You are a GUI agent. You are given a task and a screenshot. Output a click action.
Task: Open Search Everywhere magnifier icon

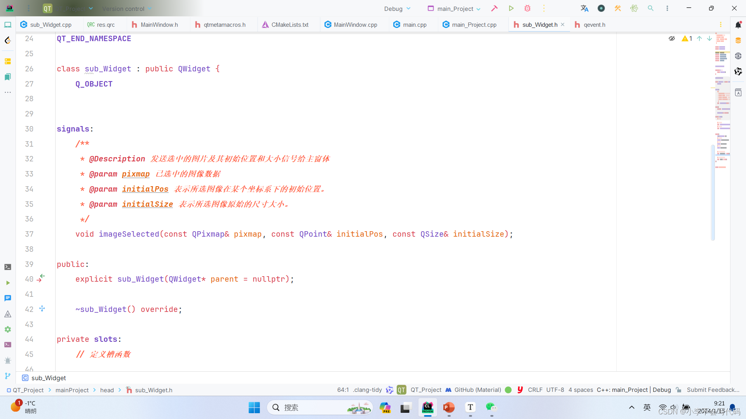650,8
